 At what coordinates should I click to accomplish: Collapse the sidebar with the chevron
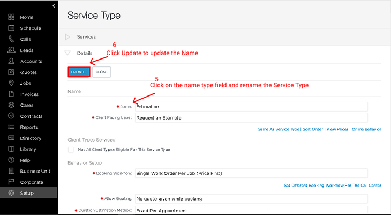(54, 6)
